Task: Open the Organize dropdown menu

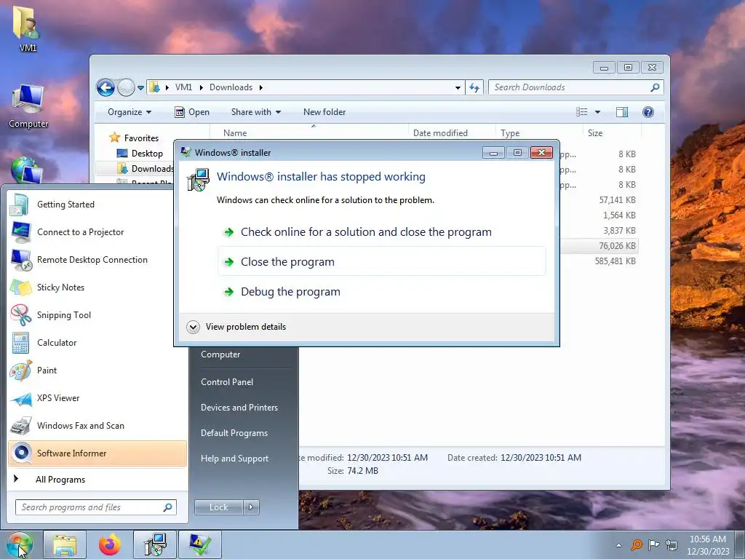Action: [130, 112]
